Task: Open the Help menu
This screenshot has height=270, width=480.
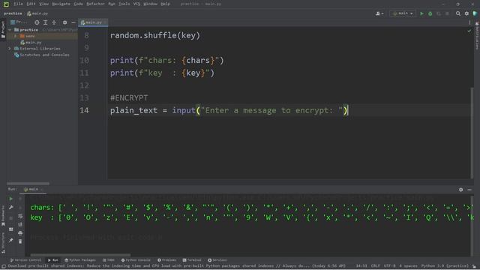Action: [x=165, y=4]
